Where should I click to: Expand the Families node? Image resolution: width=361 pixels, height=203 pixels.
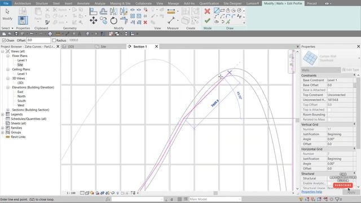[2, 128]
